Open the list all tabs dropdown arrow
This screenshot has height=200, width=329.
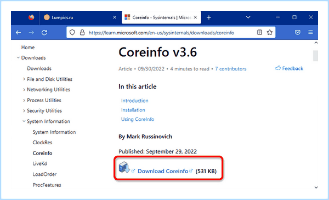tap(248, 17)
